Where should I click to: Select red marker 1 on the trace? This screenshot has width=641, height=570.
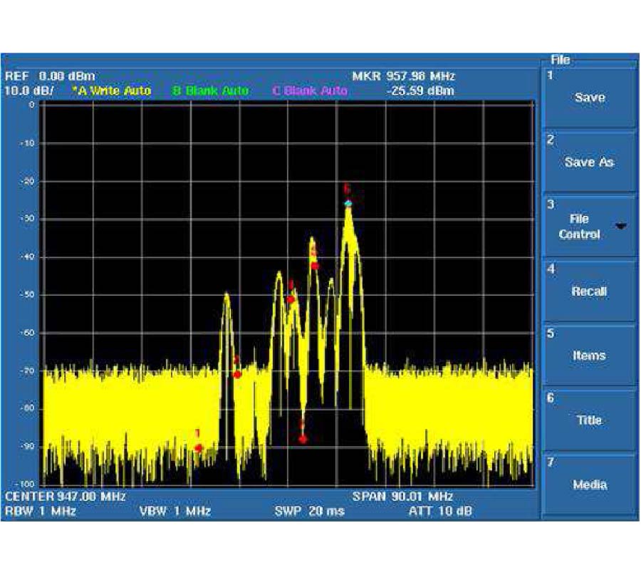(x=199, y=447)
